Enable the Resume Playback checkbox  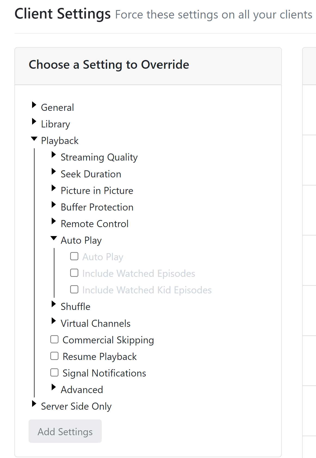click(54, 356)
